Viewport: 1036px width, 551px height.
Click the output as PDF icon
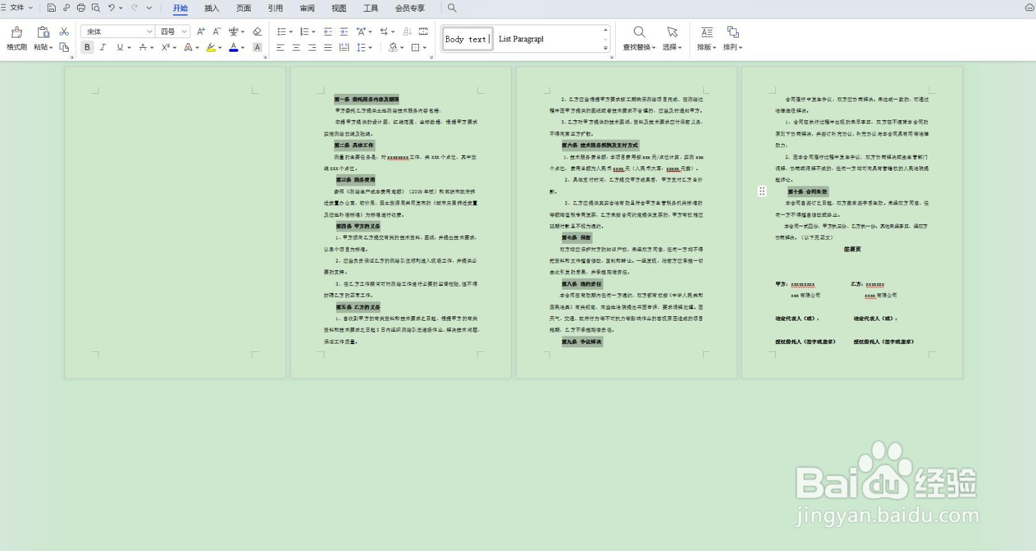click(x=66, y=8)
